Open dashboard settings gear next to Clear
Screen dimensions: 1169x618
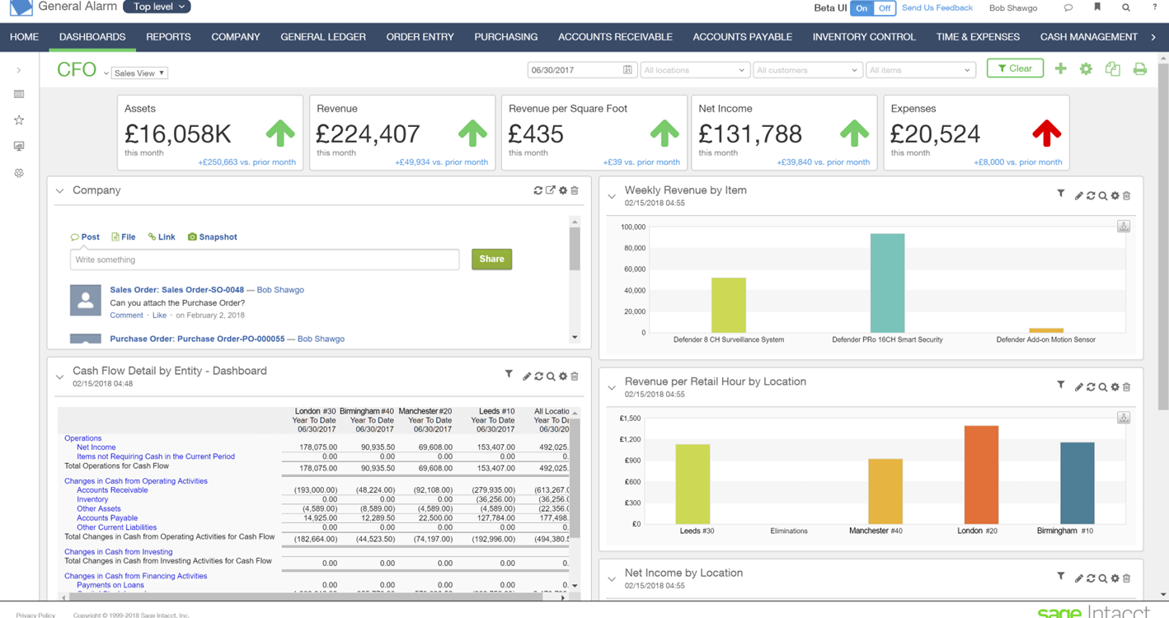click(x=1087, y=69)
